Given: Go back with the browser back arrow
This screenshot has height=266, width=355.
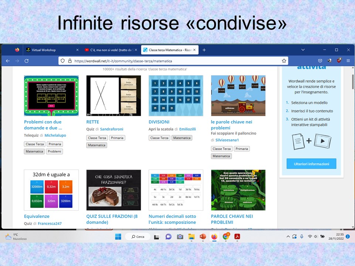Looking at the screenshot, I should 8,61.
